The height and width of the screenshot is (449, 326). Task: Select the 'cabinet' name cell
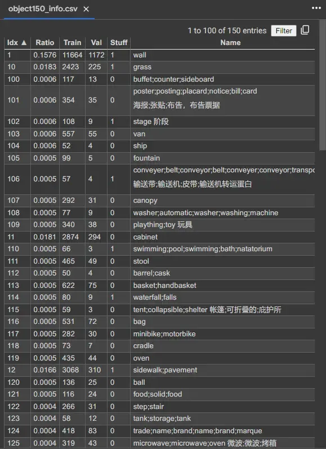222,237
